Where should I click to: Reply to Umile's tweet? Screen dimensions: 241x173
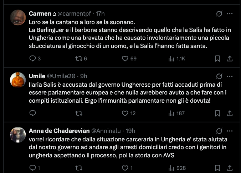pyautogui.click(x=33, y=113)
